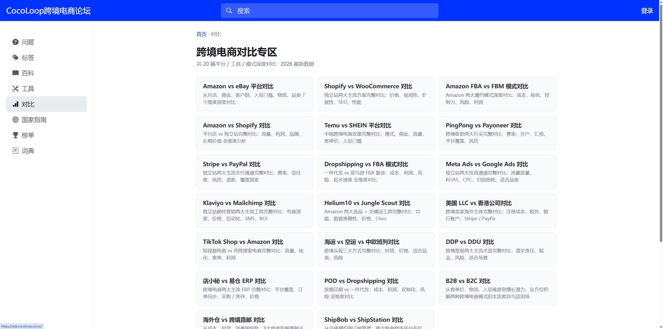Click the subtitle starting with 共 20 篇平台
This screenshot has width=663, height=329.
point(255,64)
